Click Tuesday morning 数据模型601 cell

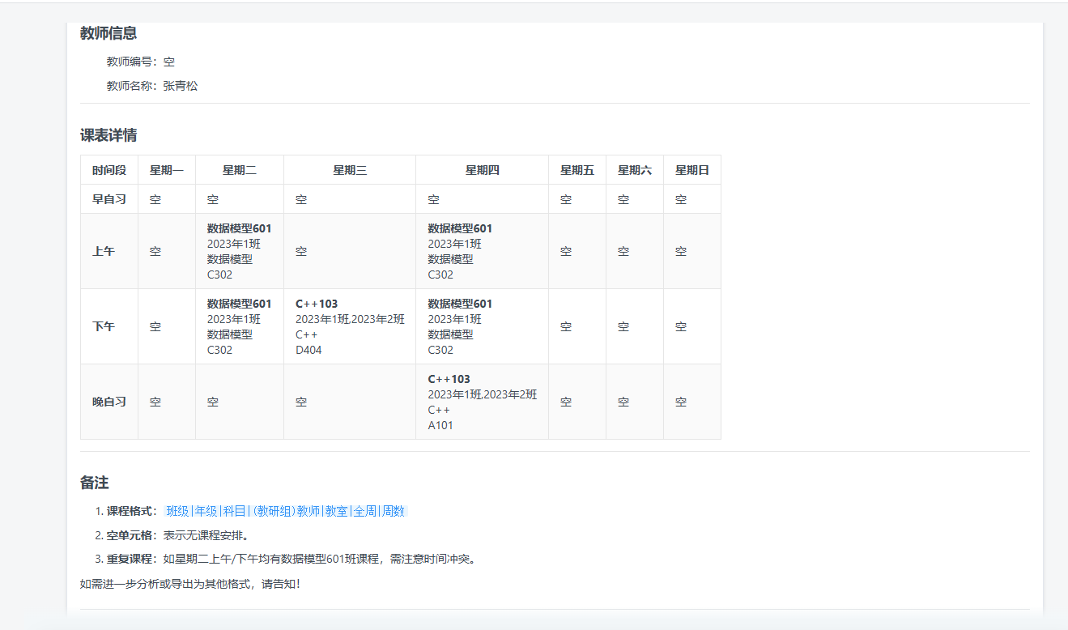point(240,251)
